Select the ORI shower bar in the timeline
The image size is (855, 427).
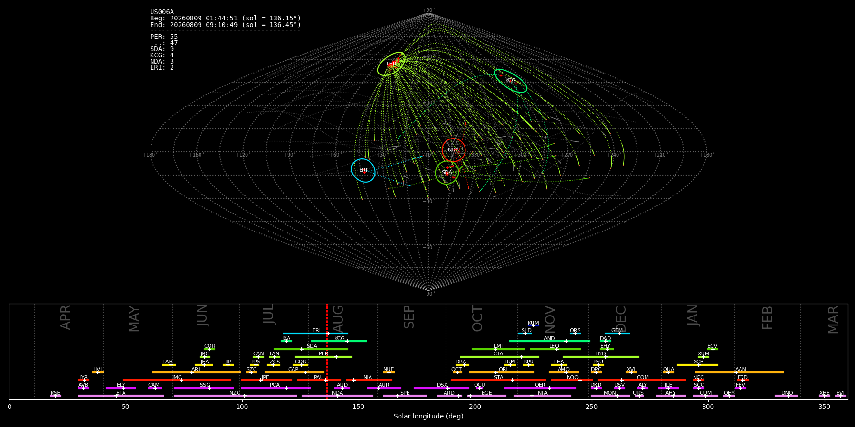coord(502,372)
